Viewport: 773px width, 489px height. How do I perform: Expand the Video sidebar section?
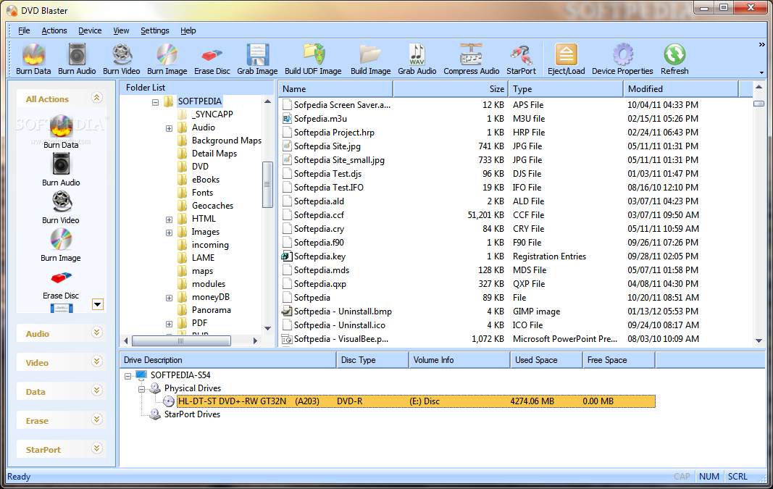(x=96, y=361)
